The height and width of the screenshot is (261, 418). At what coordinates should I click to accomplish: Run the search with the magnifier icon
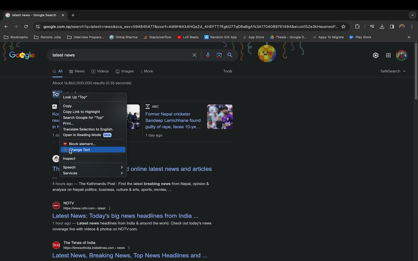point(230,55)
